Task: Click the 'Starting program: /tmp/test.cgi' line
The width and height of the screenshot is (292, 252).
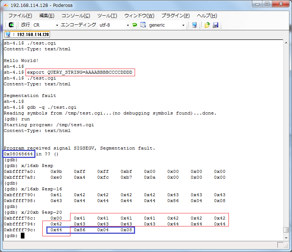Action: point(49,125)
